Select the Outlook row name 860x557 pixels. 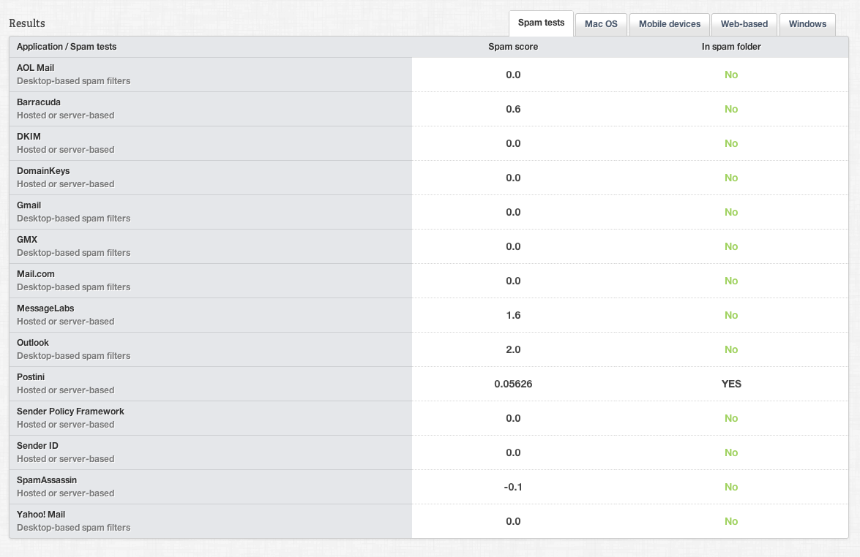coord(32,343)
